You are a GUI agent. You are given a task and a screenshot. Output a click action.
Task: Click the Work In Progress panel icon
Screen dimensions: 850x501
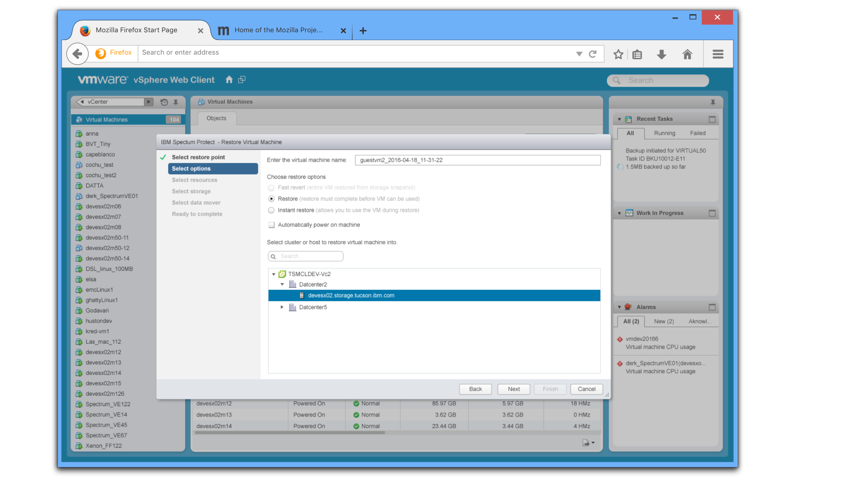(x=629, y=213)
